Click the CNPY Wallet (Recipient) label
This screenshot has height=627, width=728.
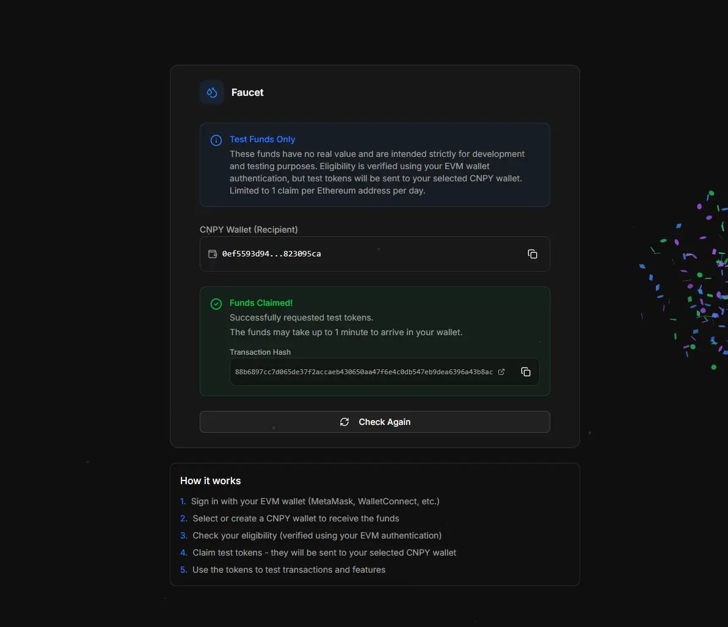[249, 230]
